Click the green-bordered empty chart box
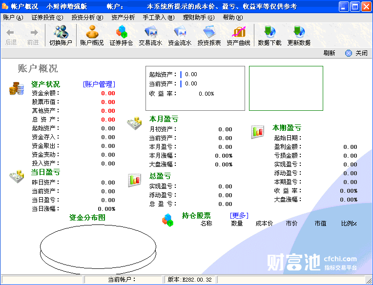This screenshot has height=285, width=373. [286, 88]
